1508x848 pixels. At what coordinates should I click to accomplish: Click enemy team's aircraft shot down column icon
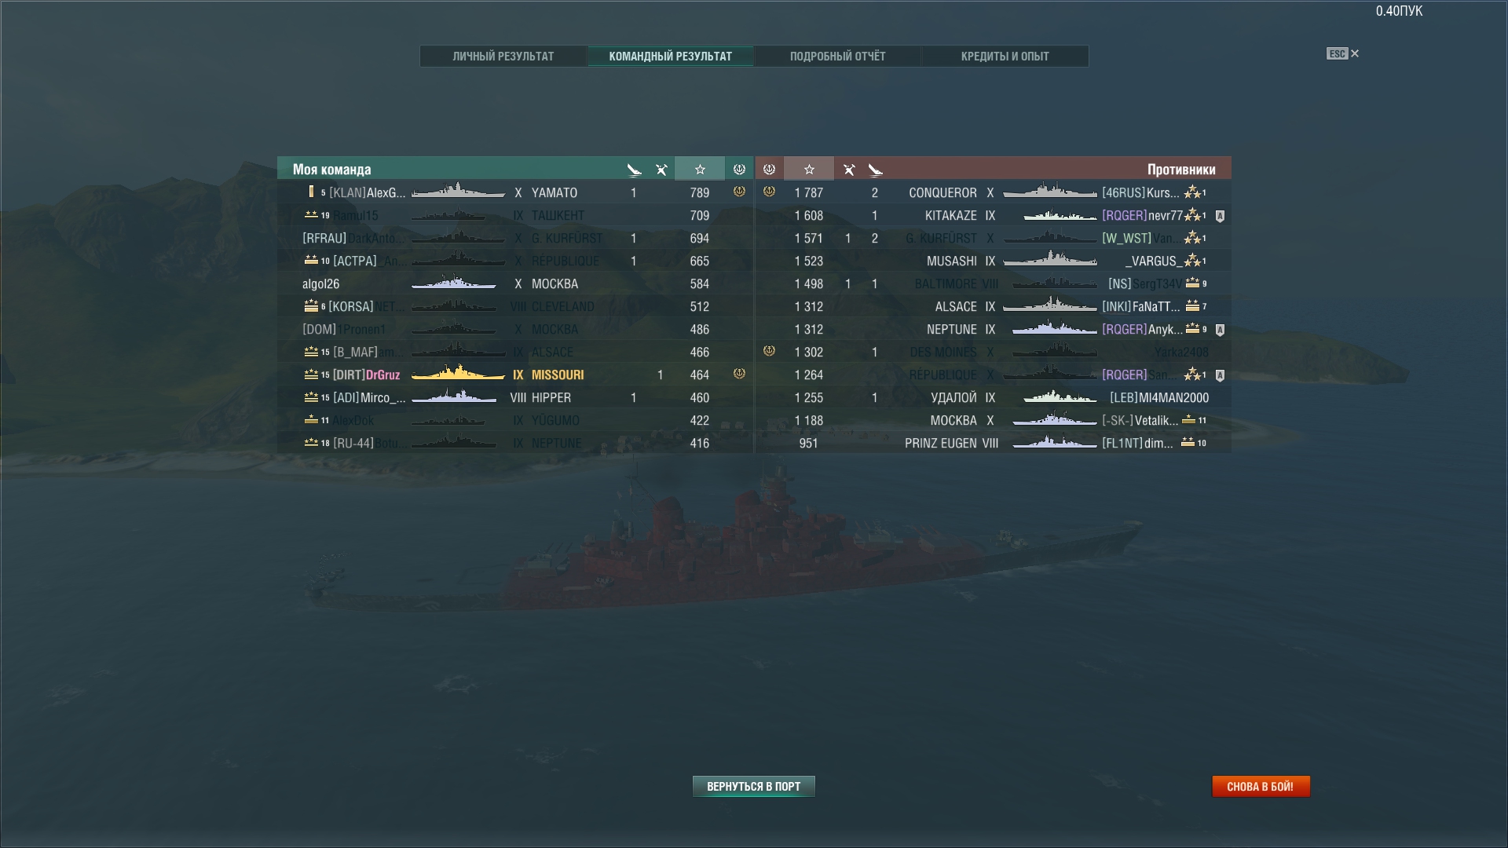848,170
